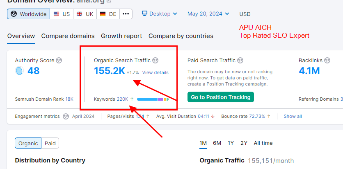This screenshot has width=343, height=169.
Task: Switch to the Compare domains tab
Action: pyautogui.click(x=68, y=36)
